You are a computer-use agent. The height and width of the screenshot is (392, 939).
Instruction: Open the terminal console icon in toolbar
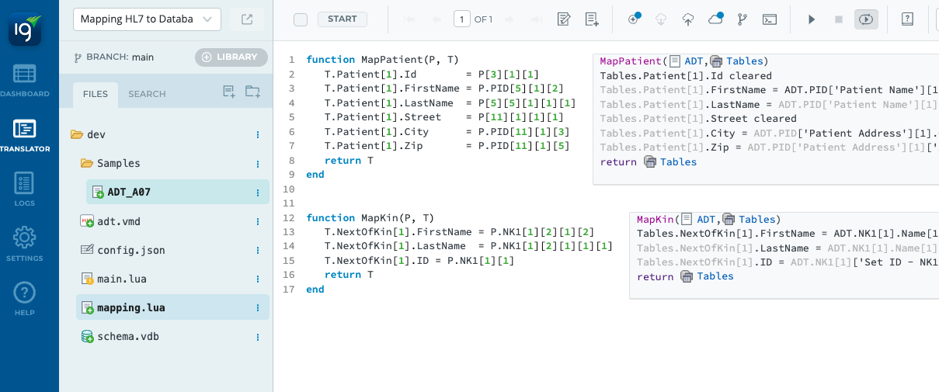[769, 19]
